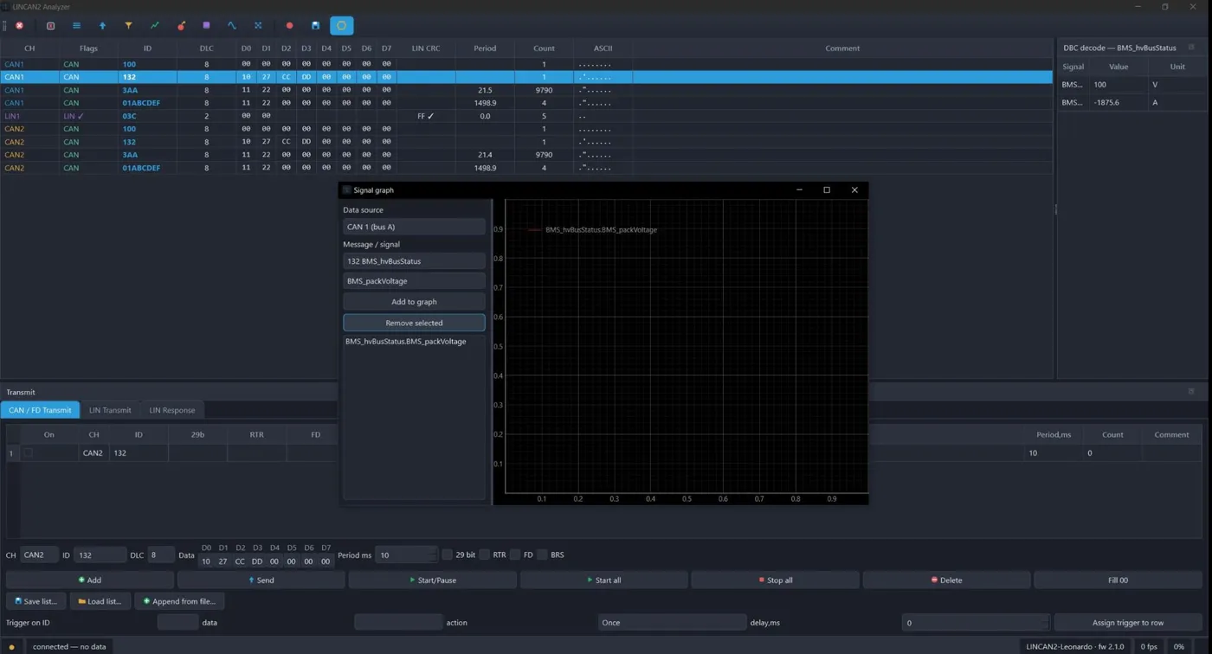The width and height of the screenshot is (1212, 654).
Task: Click the blue horizontal lines list icon
Action: point(76,26)
